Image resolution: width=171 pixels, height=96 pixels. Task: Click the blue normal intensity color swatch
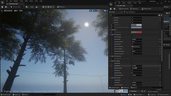(137, 27)
